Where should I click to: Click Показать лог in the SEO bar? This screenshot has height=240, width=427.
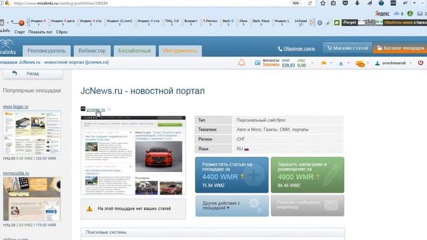click(40, 32)
